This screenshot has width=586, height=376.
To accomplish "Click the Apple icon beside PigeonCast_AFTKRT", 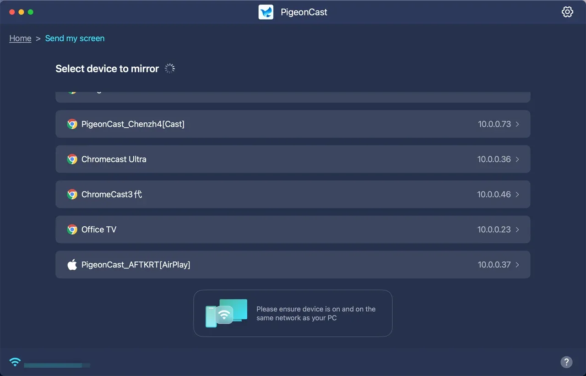I will [x=72, y=264].
